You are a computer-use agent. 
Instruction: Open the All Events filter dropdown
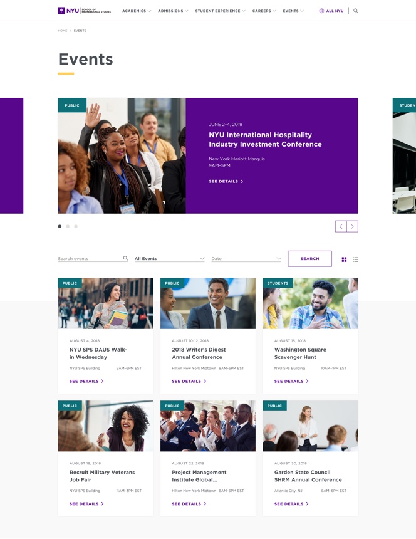(x=169, y=258)
